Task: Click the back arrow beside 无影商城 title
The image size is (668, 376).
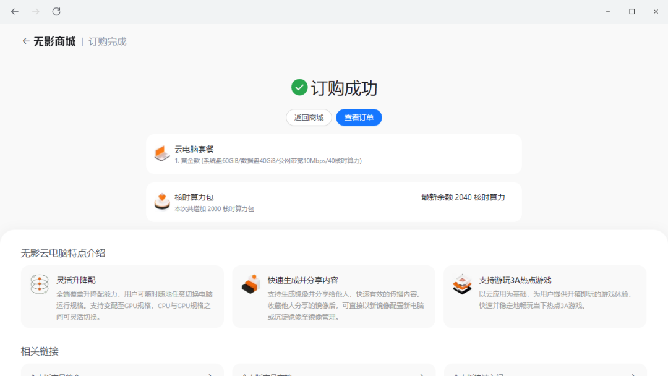Action: pos(25,41)
